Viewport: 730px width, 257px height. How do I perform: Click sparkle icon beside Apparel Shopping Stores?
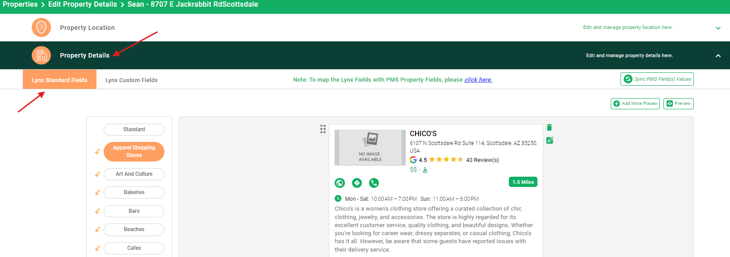point(97,152)
